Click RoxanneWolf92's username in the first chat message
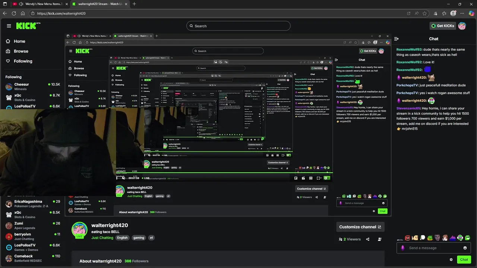This screenshot has width=477, height=268. tap(409, 50)
